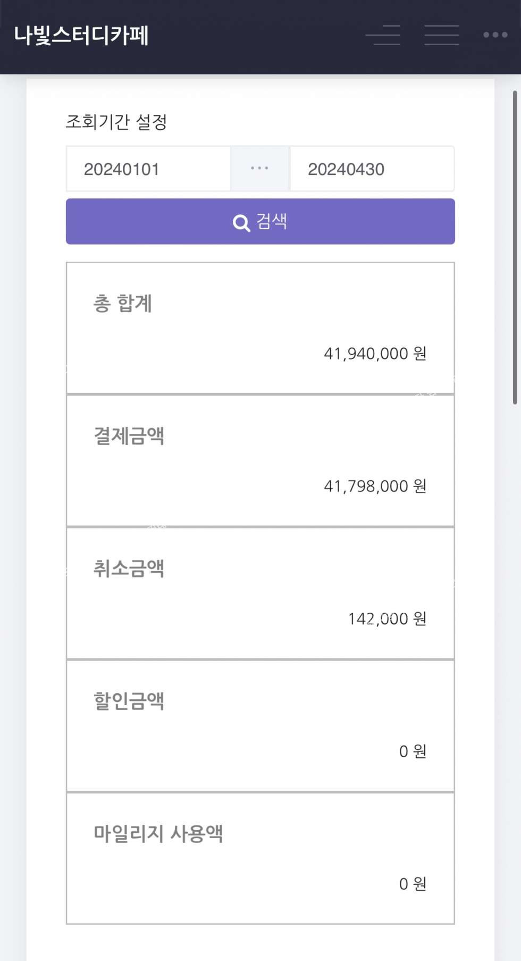This screenshot has width=521, height=961.
Task: Click the 조회기간 설정 label
Action: [116, 122]
